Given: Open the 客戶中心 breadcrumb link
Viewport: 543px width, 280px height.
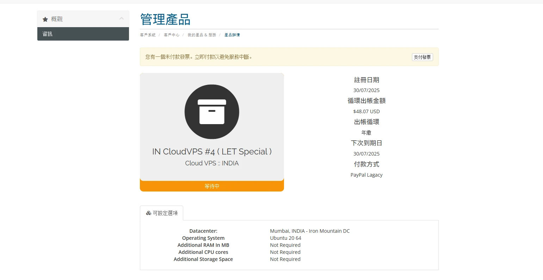Looking at the screenshot, I should 172,35.
